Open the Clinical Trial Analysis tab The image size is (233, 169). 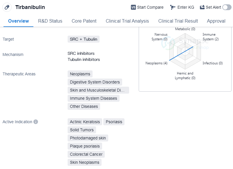pyautogui.click(x=127, y=21)
